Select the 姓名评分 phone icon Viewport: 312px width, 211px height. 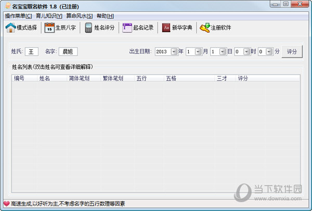click(88, 28)
